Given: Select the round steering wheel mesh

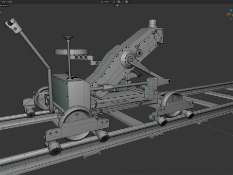Looking at the screenshot, I should coord(71,52).
